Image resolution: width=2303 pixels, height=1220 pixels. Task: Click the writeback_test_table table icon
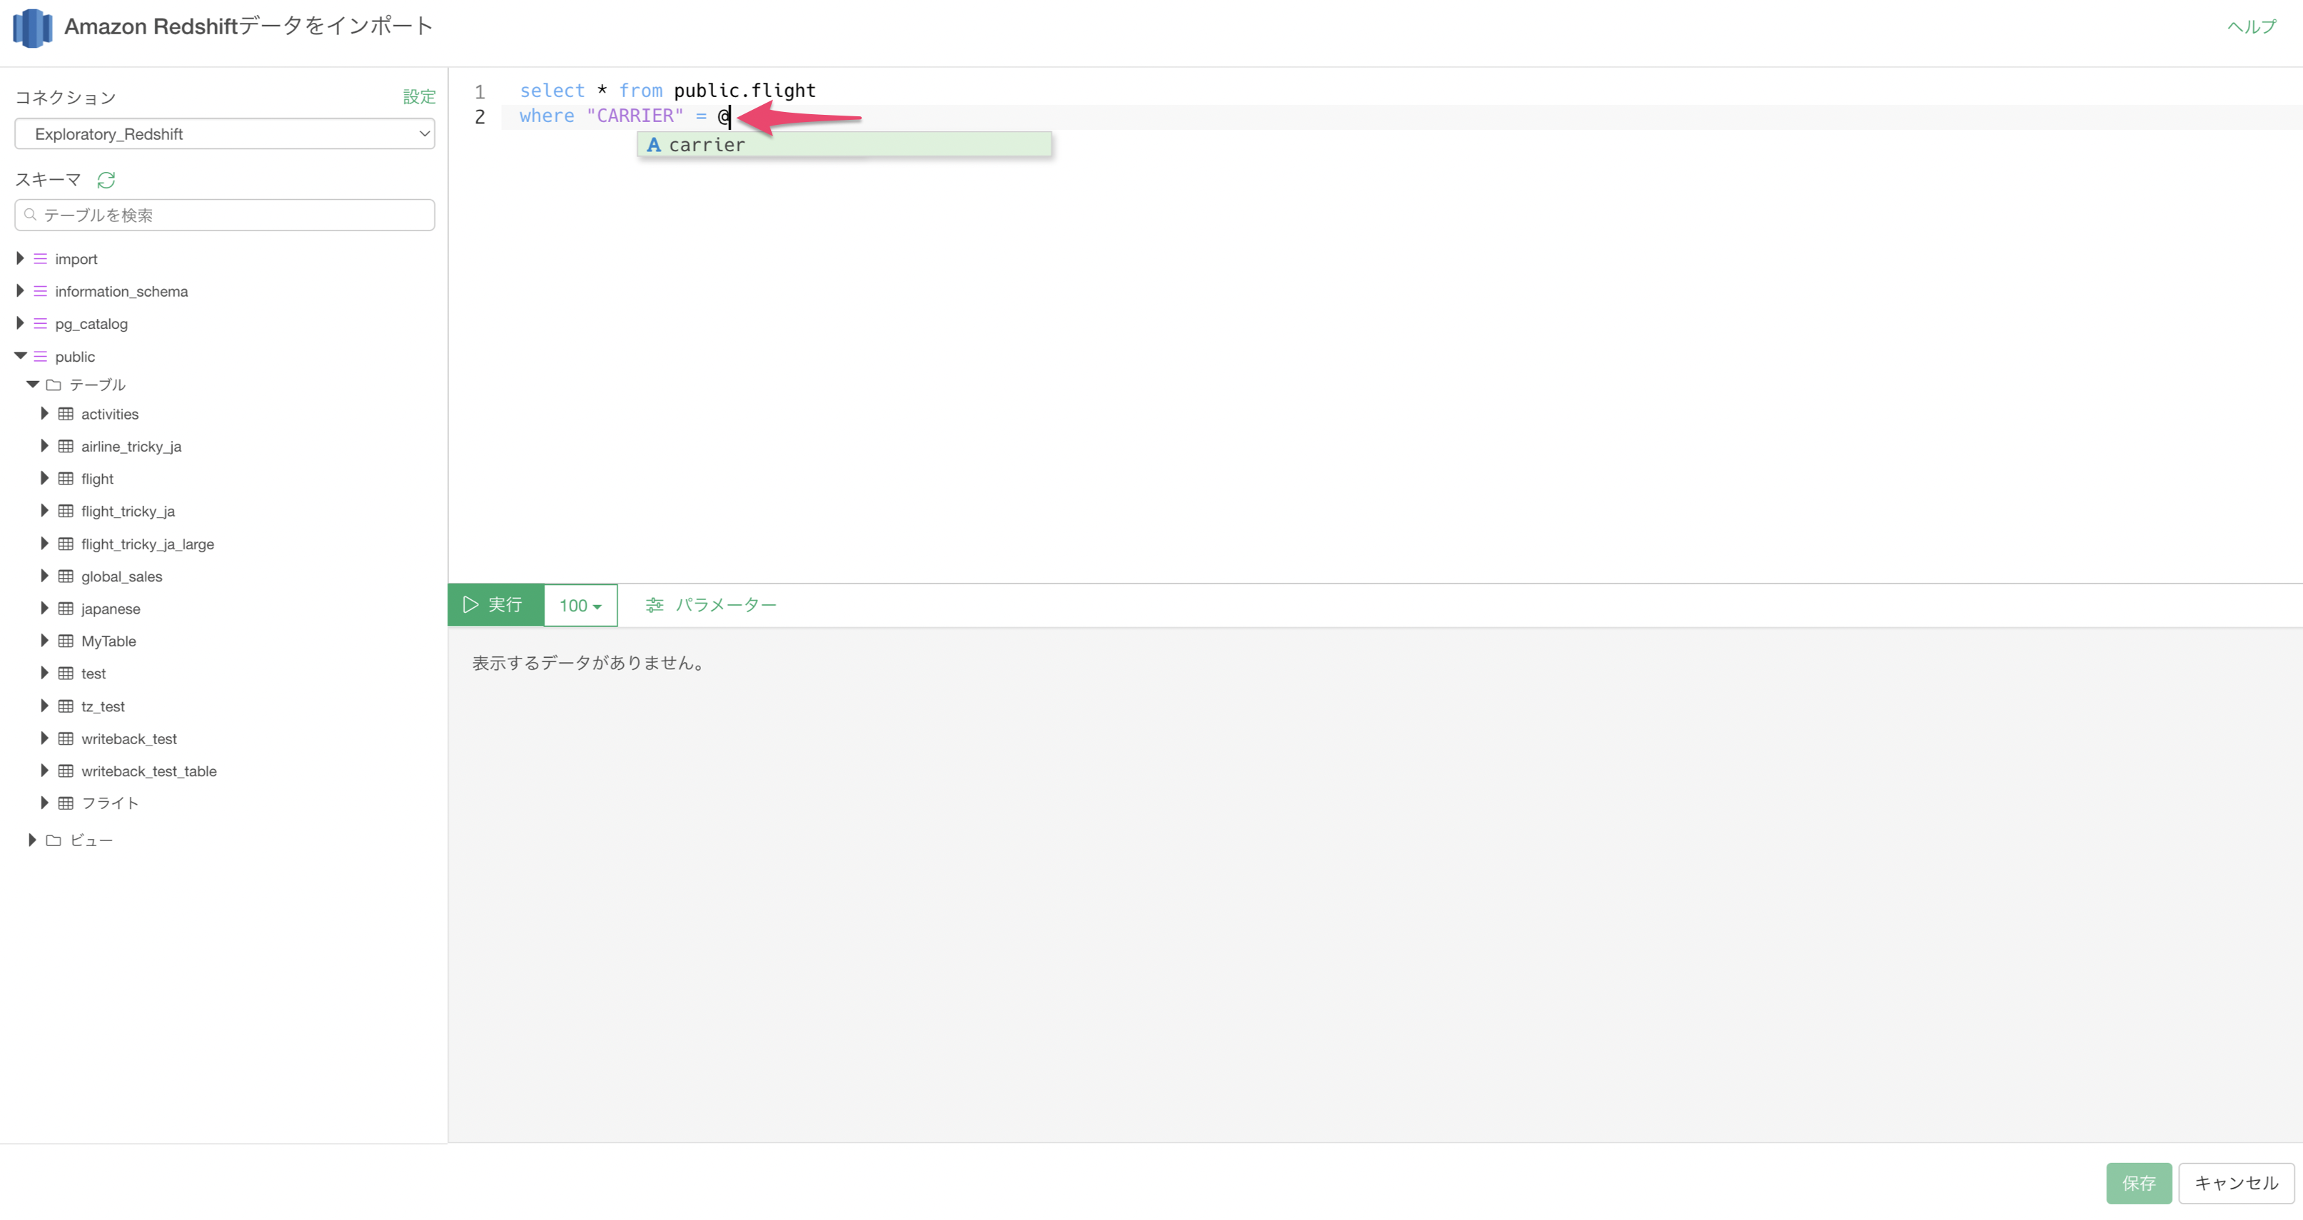(x=66, y=771)
